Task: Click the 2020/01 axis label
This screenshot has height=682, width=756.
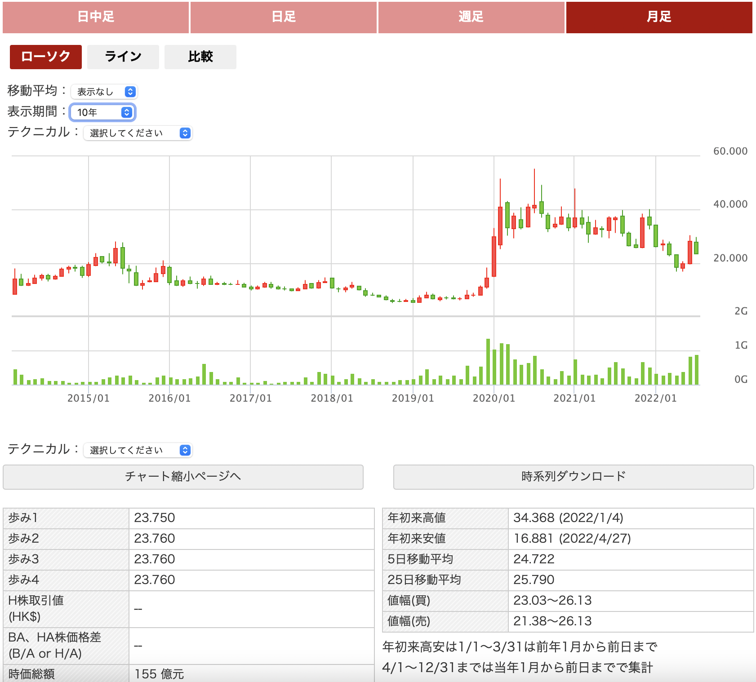Action: point(494,398)
